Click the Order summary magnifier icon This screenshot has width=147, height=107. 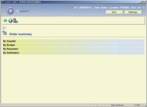click(5, 33)
